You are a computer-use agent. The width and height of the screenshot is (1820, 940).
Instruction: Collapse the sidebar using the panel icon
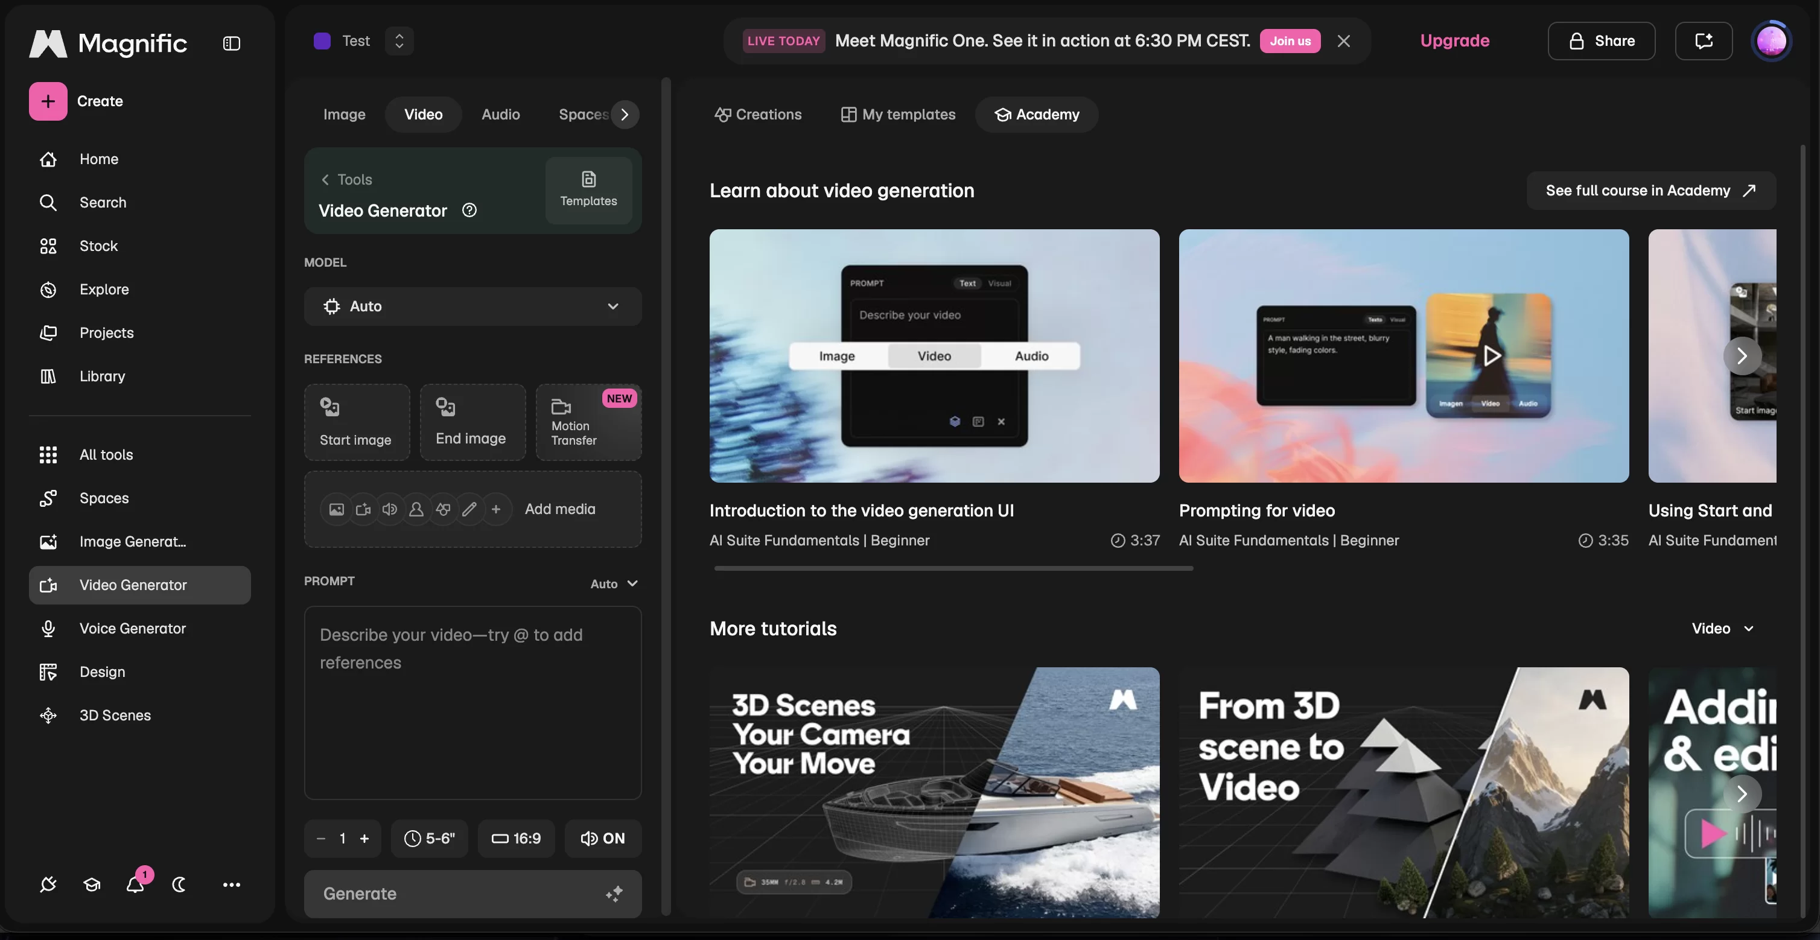tap(231, 43)
